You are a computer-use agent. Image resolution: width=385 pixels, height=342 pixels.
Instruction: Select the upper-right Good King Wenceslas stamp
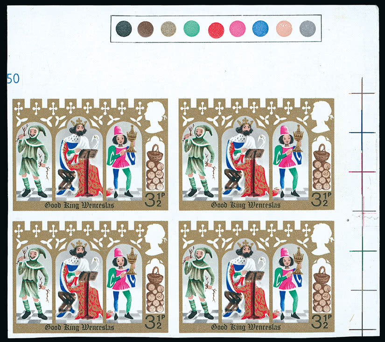pyautogui.click(x=257, y=154)
